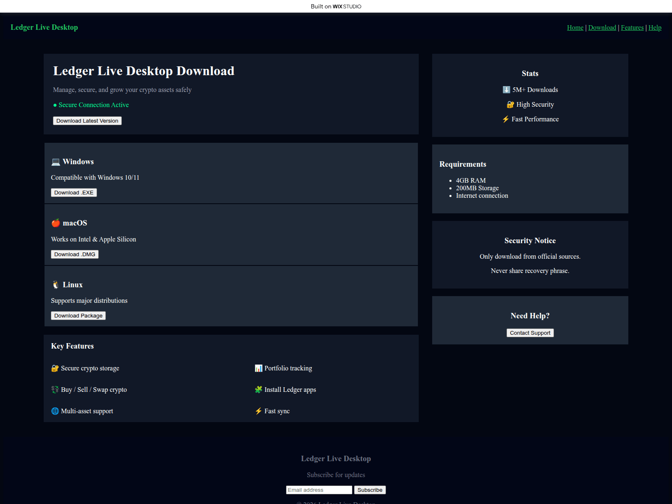
Task: Click the '200MB Storage' requirement item
Action: tap(478, 188)
